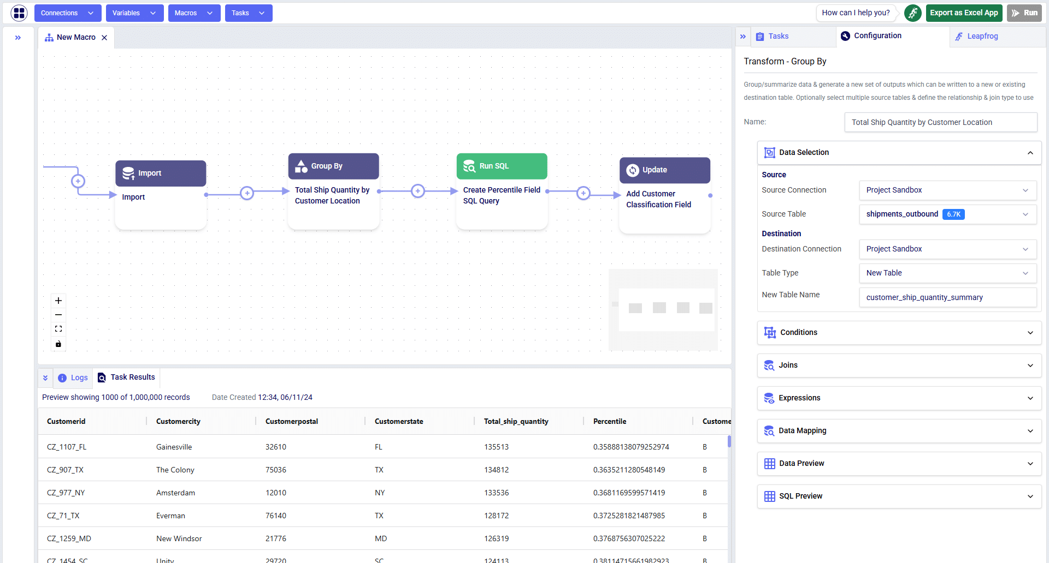The height and width of the screenshot is (563, 1049).
Task: Click plus connector between Import and Group By
Action: [247, 193]
